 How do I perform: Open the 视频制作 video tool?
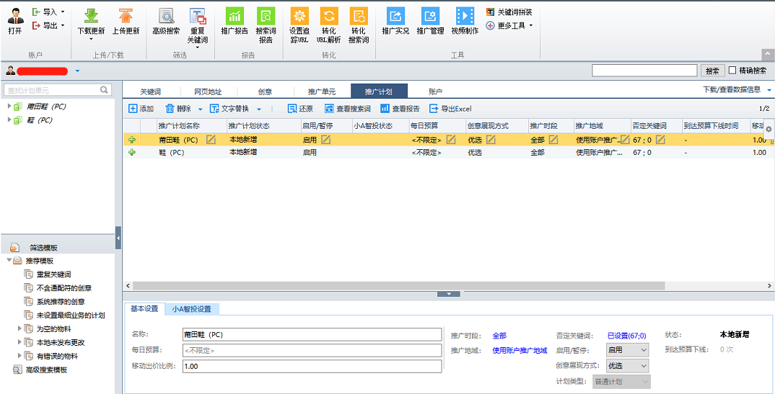tap(465, 17)
